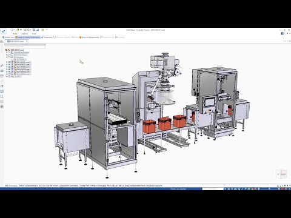Click the Sketch View command
The height and width of the screenshot is (218, 291).
(x=8, y=38)
